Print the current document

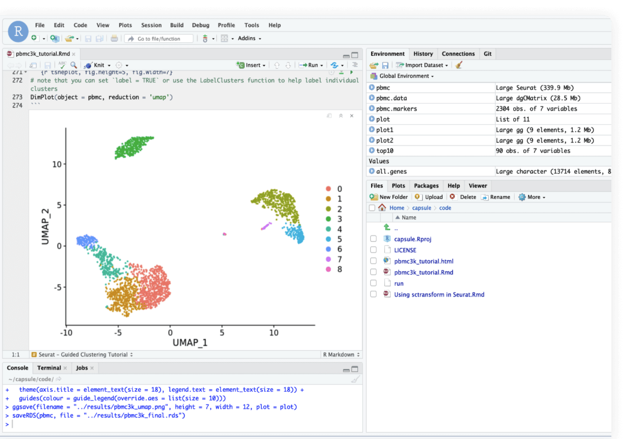pos(114,38)
